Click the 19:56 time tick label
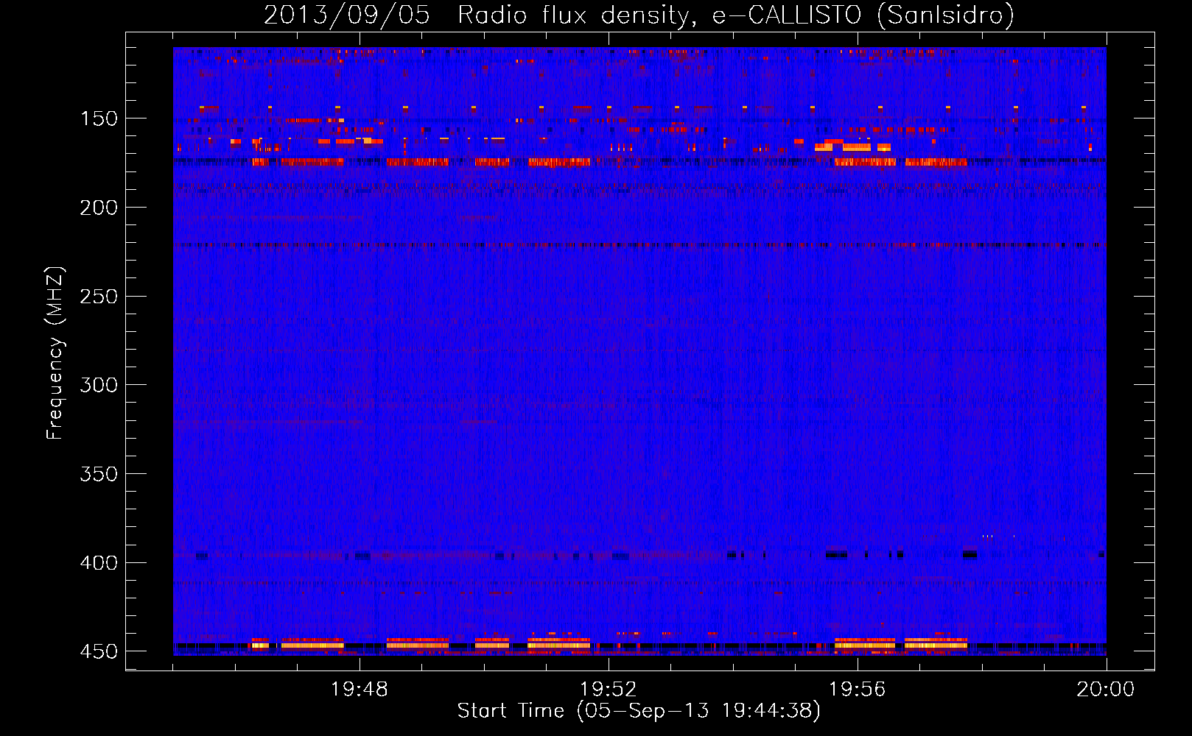Viewport: 1192px width, 736px height. (x=858, y=690)
